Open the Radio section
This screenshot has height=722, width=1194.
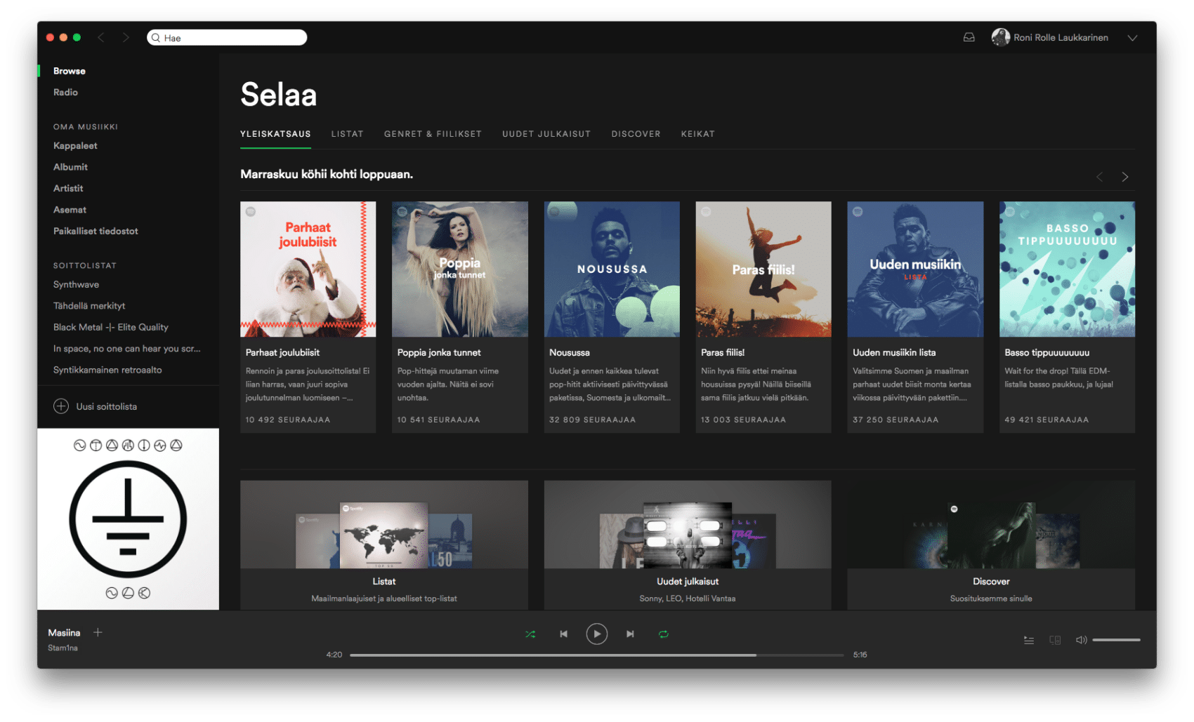tap(65, 92)
